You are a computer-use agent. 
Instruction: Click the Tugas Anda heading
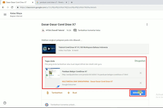[x=50, y=61]
